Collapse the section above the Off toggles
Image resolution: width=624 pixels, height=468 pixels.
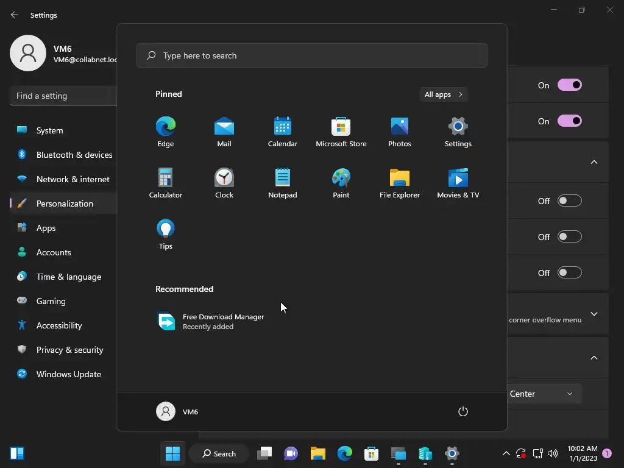594,162
